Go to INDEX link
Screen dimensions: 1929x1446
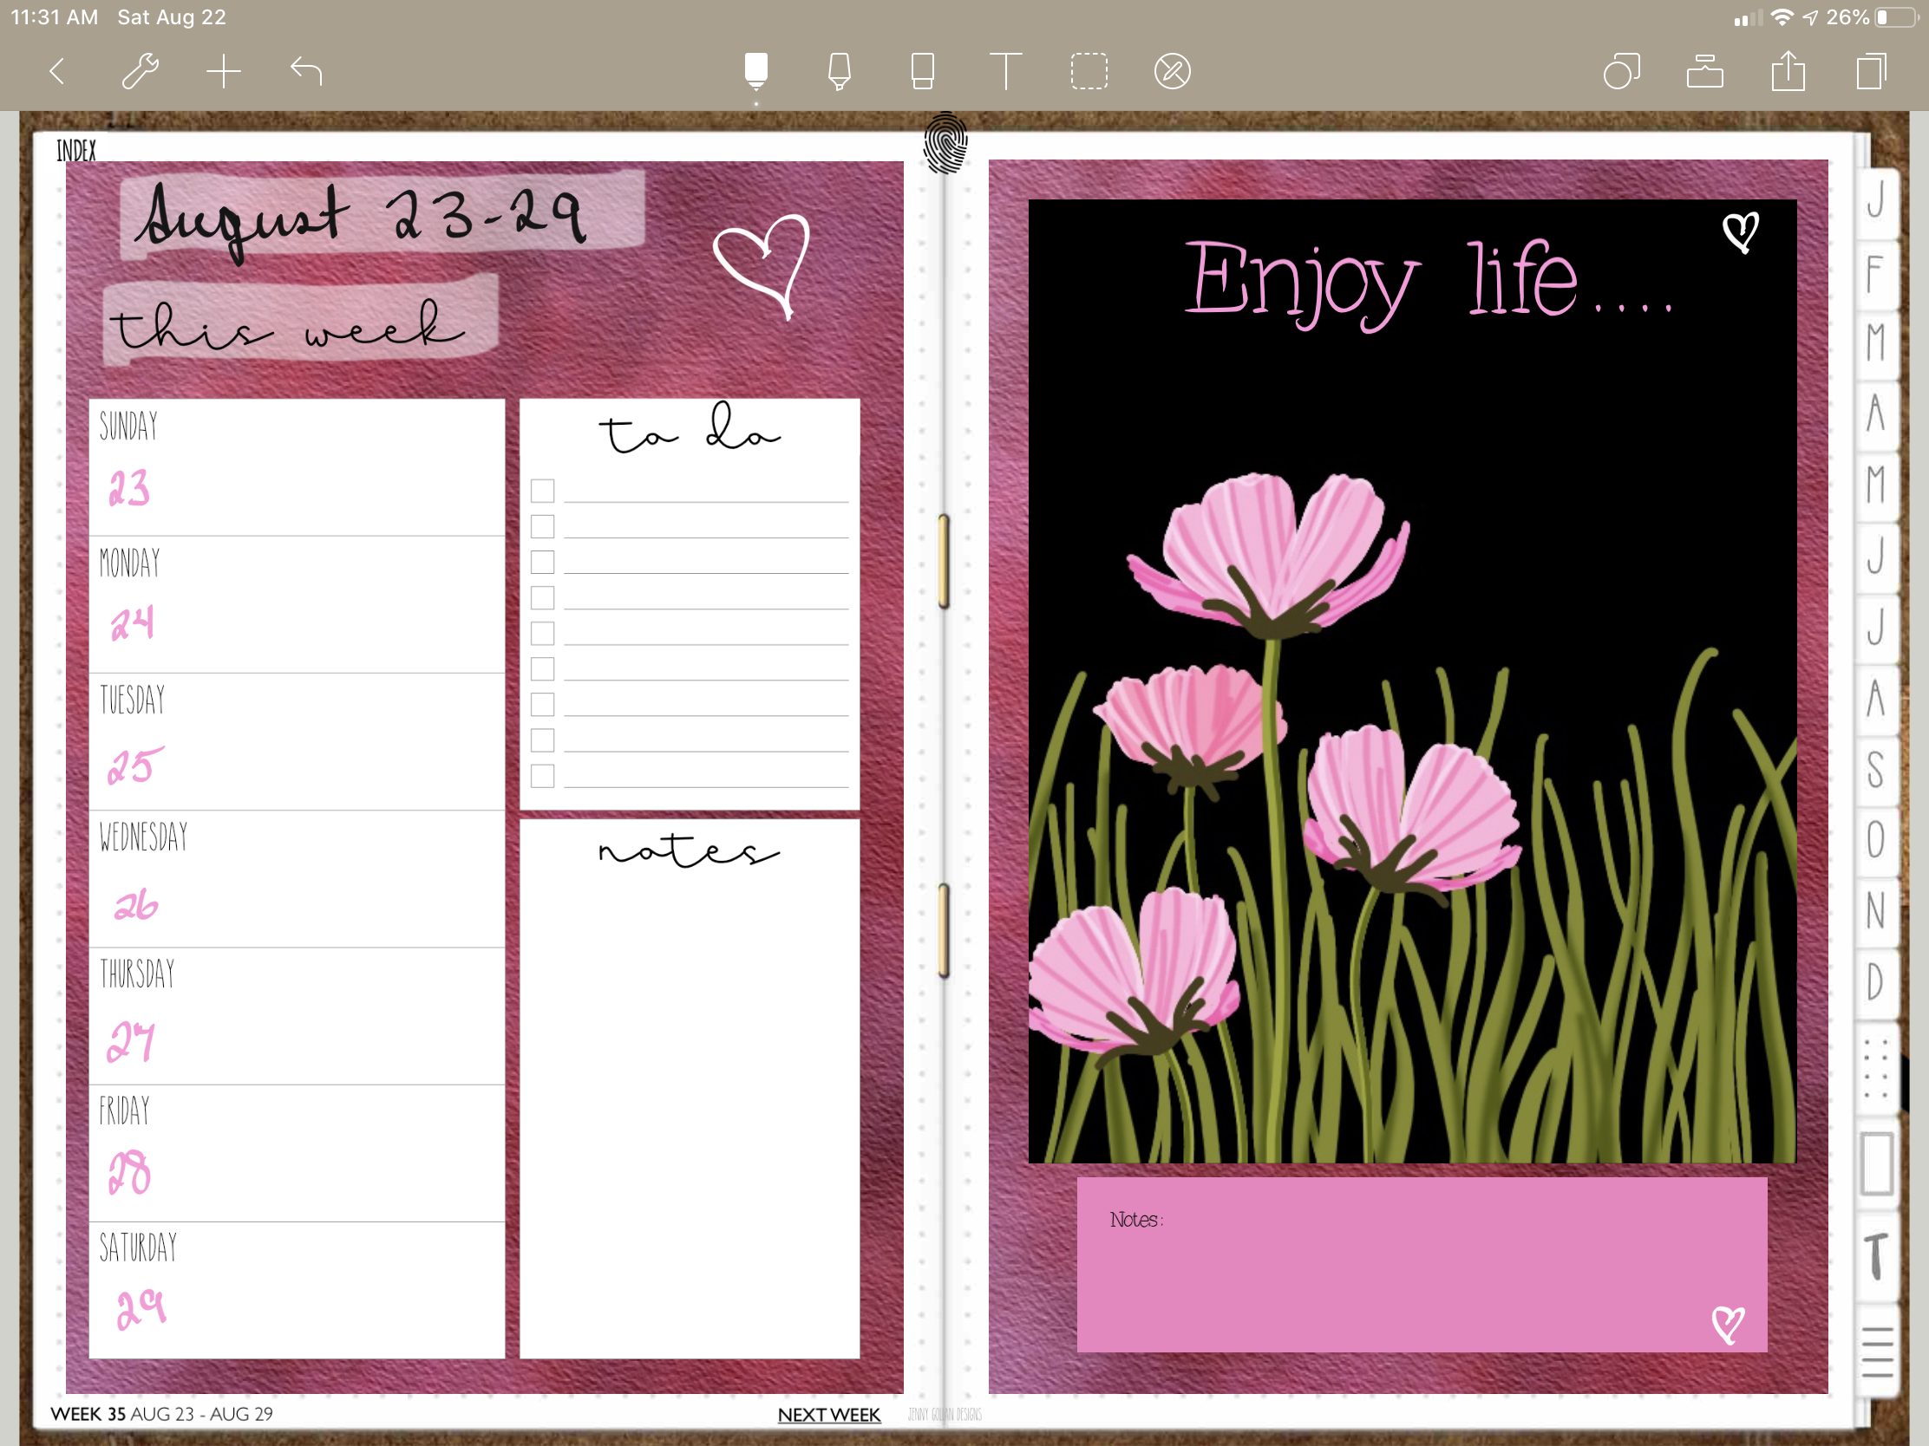(x=75, y=151)
